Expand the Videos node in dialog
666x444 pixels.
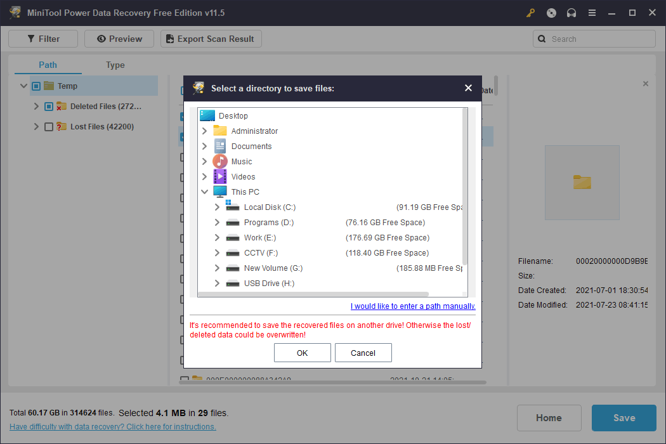204,177
